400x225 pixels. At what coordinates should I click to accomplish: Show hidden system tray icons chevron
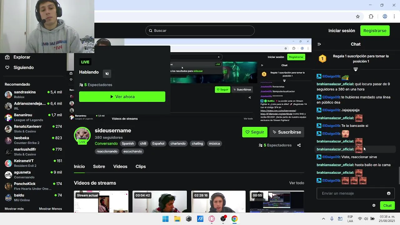tap(323, 219)
